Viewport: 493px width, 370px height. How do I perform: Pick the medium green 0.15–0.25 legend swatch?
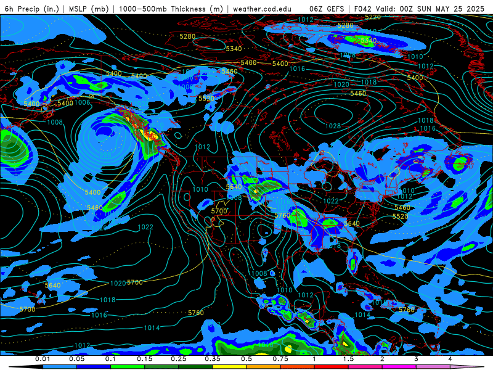[161, 367]
